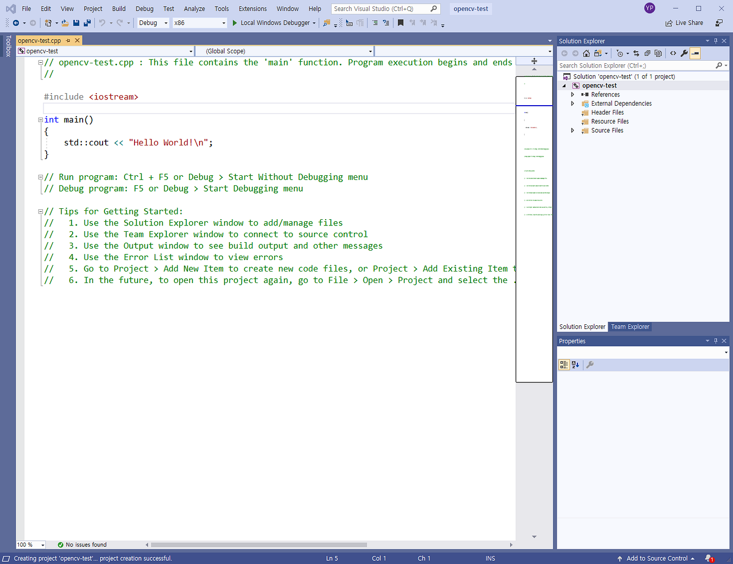Collapse All items in Solution Explorer
733x564 pixels.
tap(648, 53)
